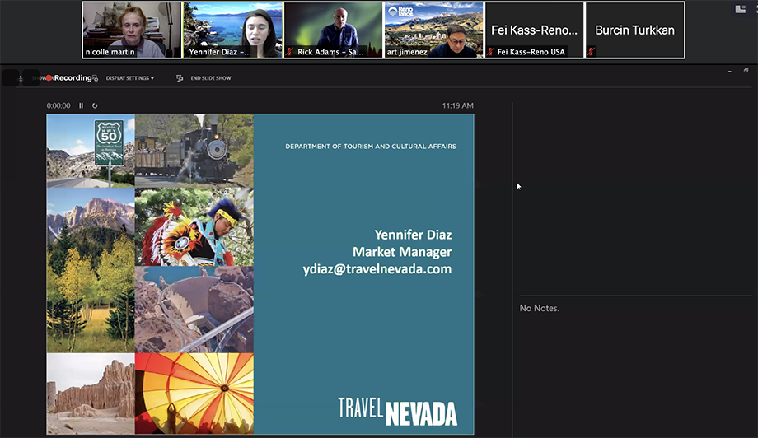Switch the gallery view layout icon
This screenshot has height=438, width=758.
pyautogui.click(x=740, y=9)
